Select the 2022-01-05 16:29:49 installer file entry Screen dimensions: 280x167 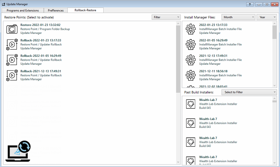(x=220, y=44)
